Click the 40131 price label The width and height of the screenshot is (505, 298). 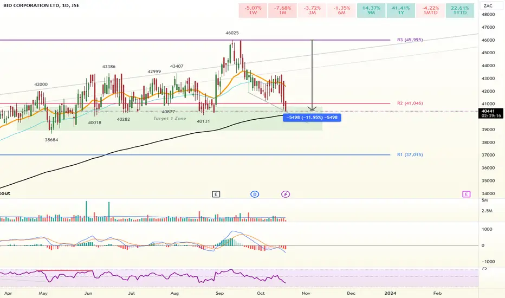[203, 121]
